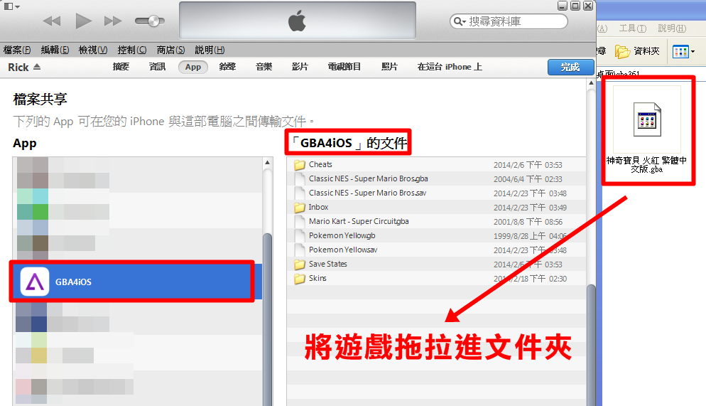
Task: Open the iTunes 說明(H) menu
Action: pos(210,50)
